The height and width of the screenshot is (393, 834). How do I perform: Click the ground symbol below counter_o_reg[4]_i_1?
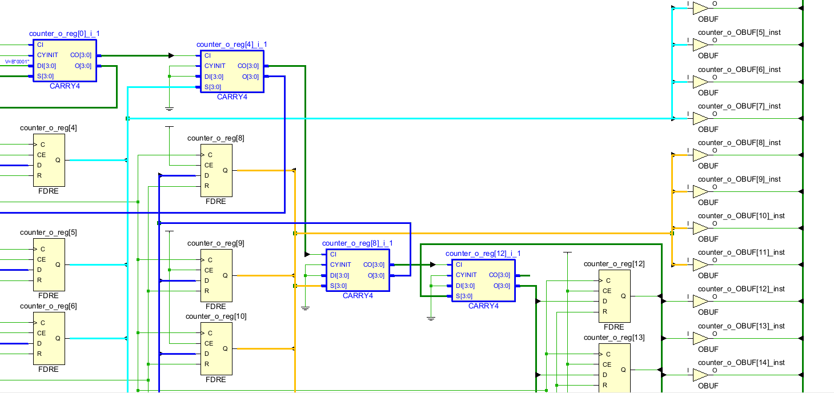[169, 108]
